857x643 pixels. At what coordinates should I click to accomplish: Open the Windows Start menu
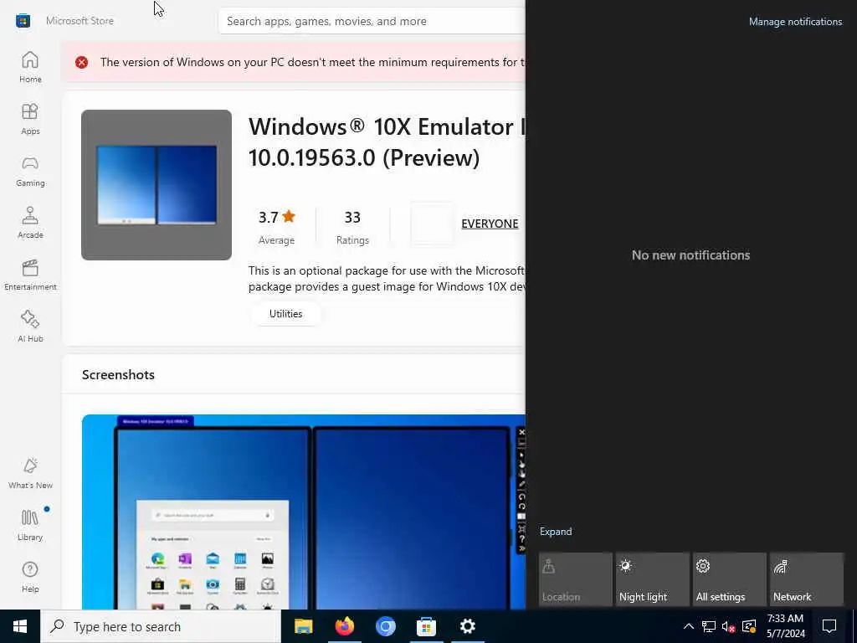(20, 626)
